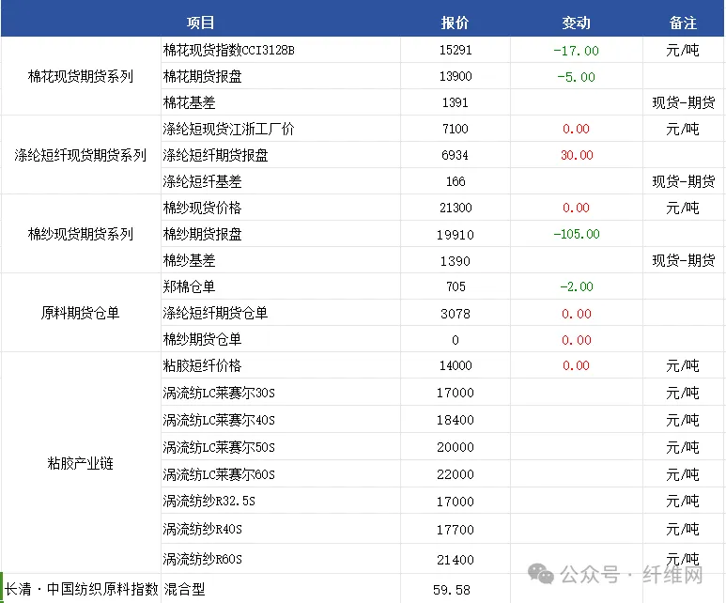The width and height of the screenshot is (726, 603).
Task: Select the -105.00 change cell
Action: click(x=577, y=234)
